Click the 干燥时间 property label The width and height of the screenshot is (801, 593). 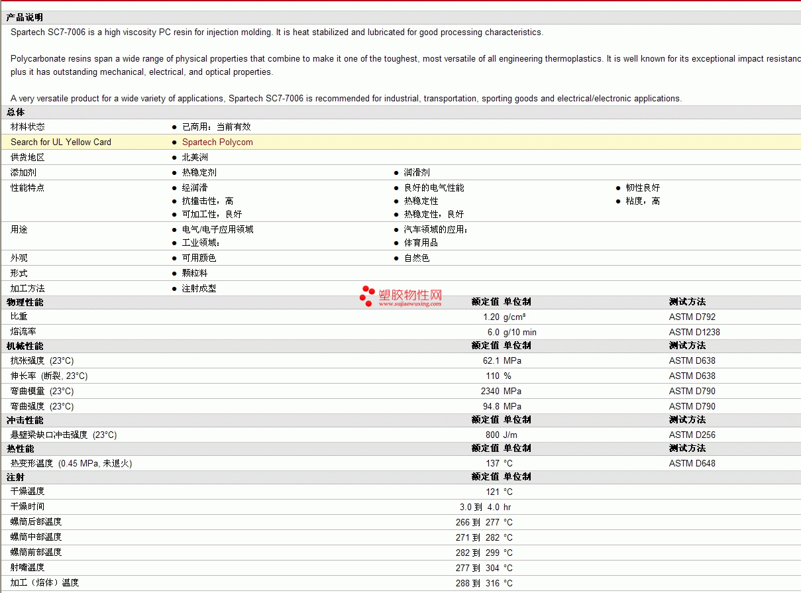pos(28,507)
